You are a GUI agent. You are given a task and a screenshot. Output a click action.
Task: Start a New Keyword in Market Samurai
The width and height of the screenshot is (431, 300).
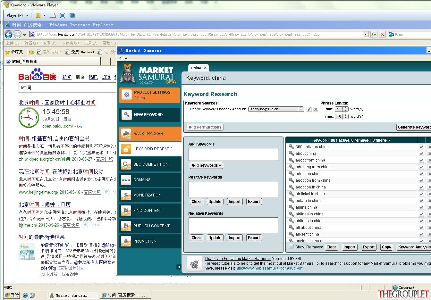pyautogui.click(x=149, y=115)
